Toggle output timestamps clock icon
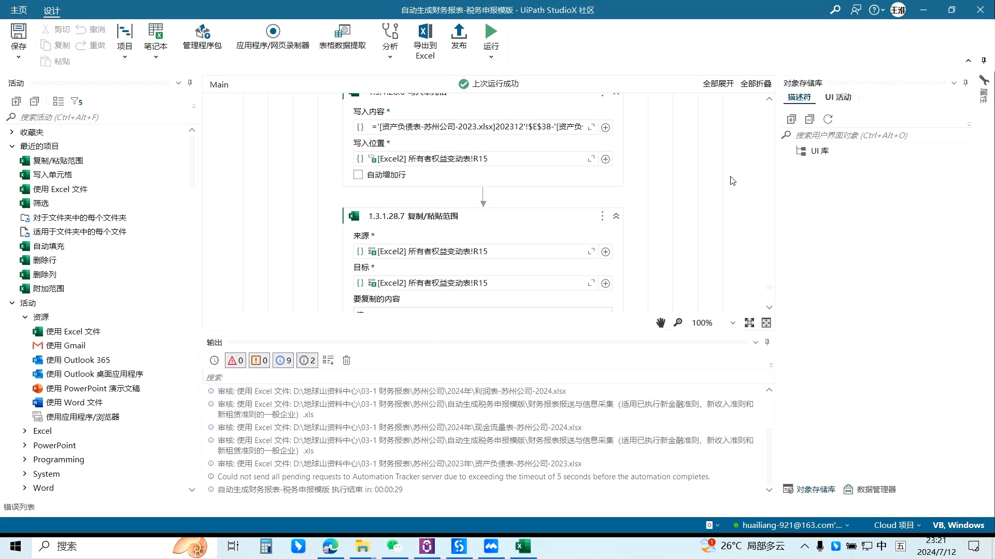 tap(214, 360)
